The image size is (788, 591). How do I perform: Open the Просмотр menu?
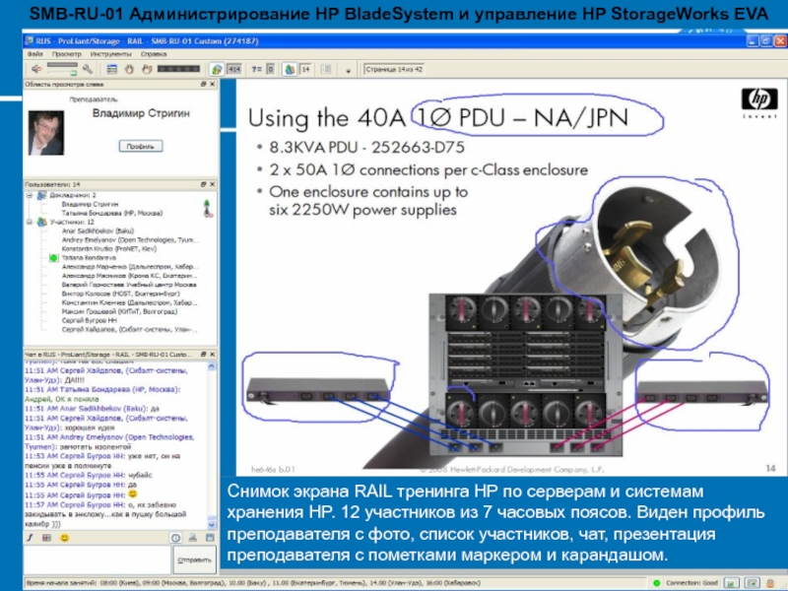66,54
